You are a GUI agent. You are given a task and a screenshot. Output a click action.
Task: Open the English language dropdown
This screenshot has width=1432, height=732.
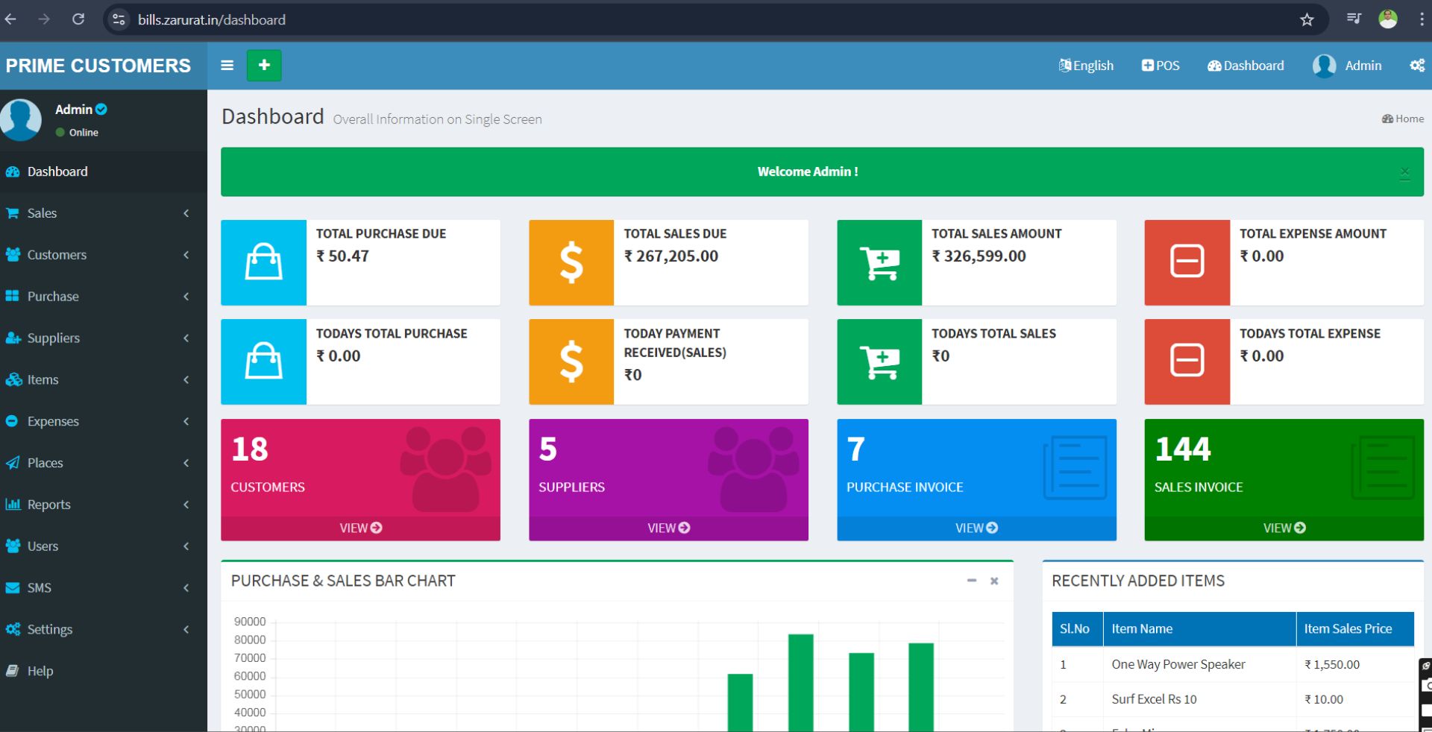[x=1086, y=66]
